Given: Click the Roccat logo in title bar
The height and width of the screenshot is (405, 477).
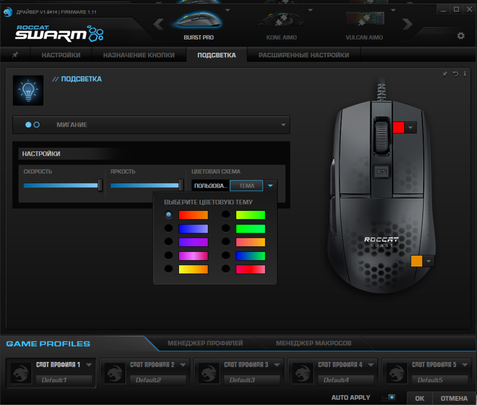Looking at the screenshot, I should (8, 12).
